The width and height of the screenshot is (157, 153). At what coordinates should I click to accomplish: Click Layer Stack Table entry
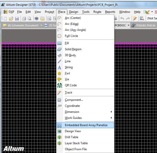click(85, 143)
